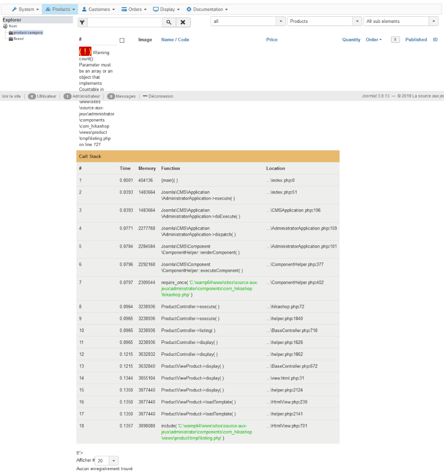
Task: Click the order save arrows icon
Action: [395, 40]
